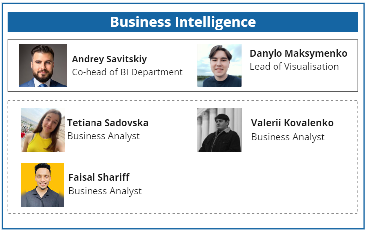Click the Lead of Visualisation title
Screen dimensions: 368x233
pos(294,66)
